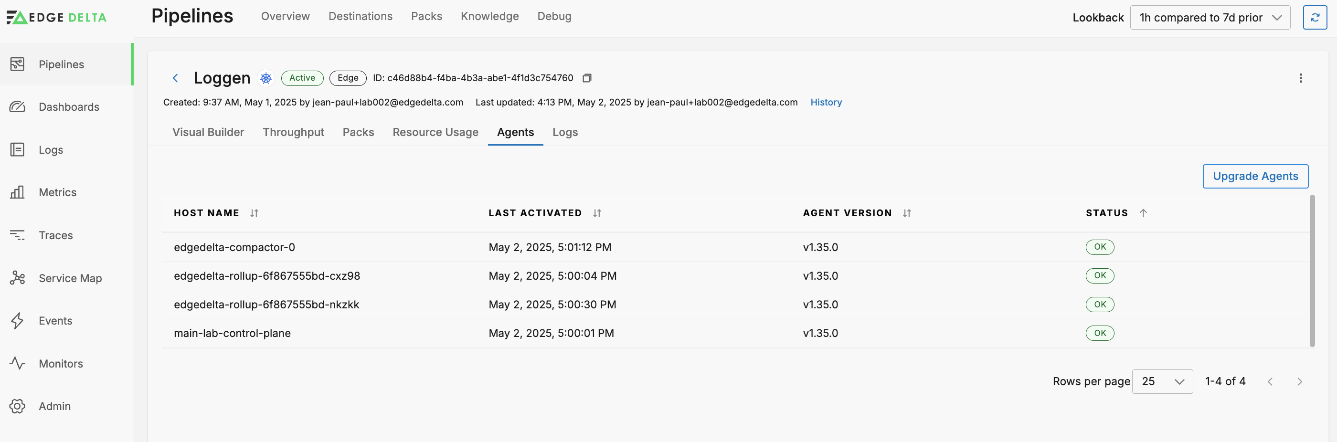Screen dimensions: 1337x442
Task: Click the OK status for edgedelta-compactor-0
Action: point(1099,247)
